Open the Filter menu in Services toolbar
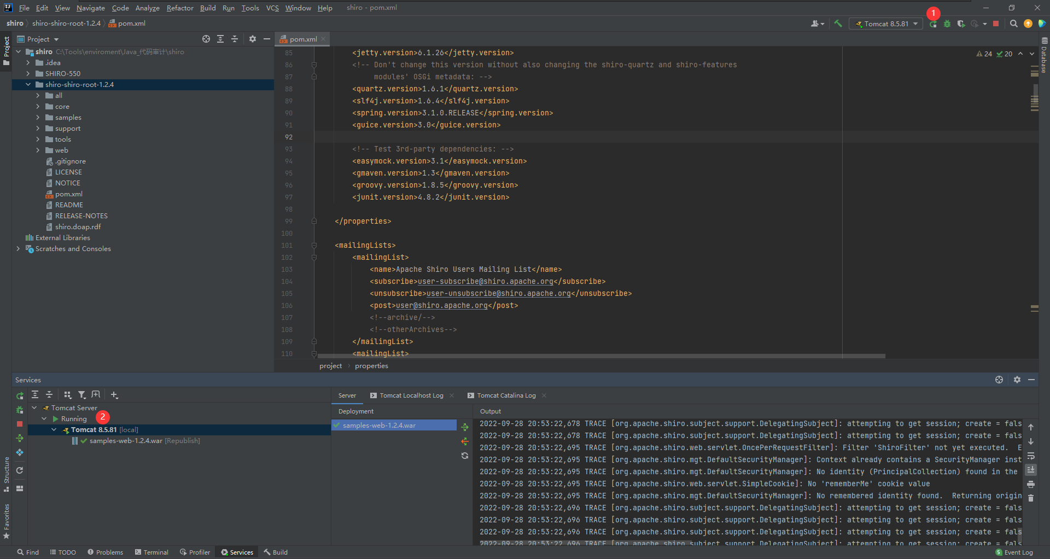This screenshot has width=1050, height=559. (x=82, y=394)
